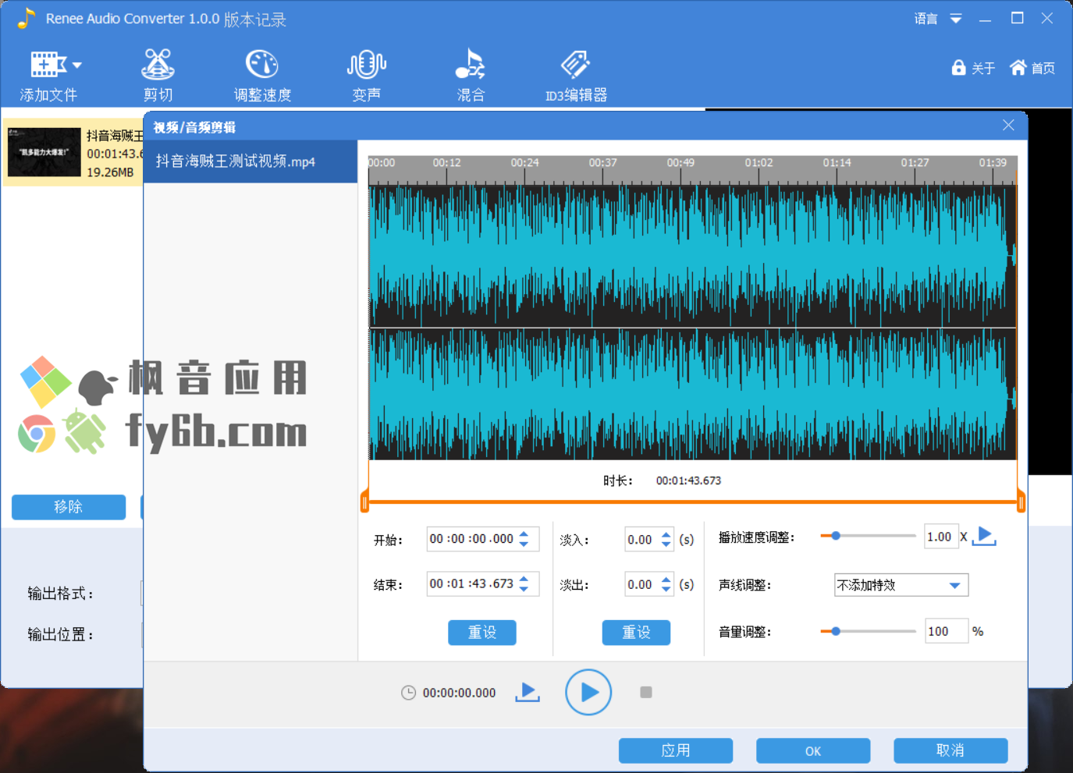Go to 首页 home icon

point(1018,68)
